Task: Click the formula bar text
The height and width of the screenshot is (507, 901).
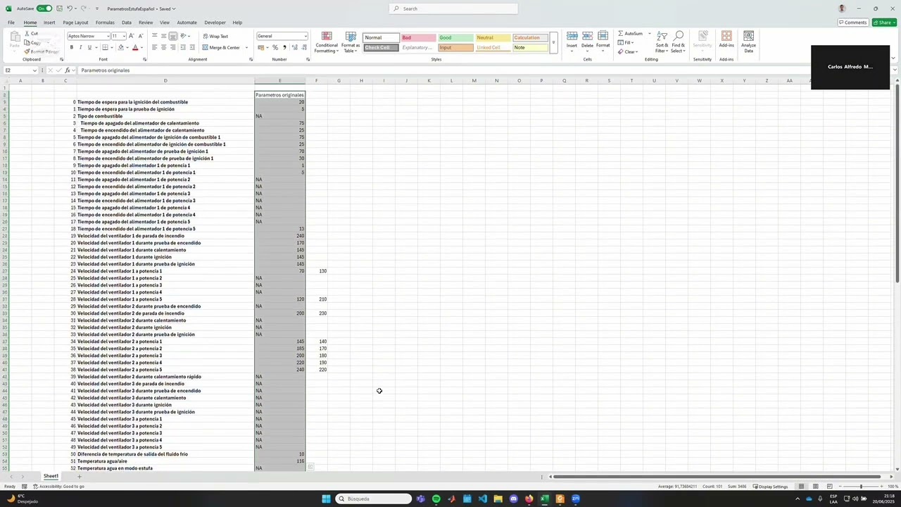Action: pos(105,70)
